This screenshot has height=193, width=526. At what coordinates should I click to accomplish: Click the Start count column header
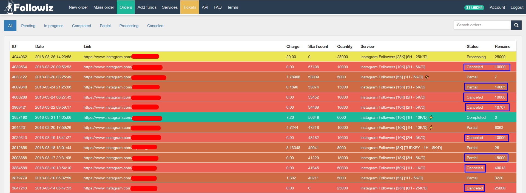tap(318, 46)
